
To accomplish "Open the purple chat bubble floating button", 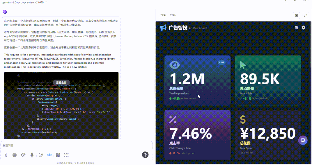I will point(303,140).
